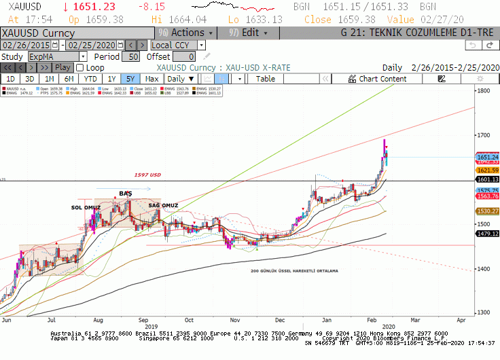This screenshot has height=360, width=500.
Task: Open the Edit menu
Action: (249, 33)
